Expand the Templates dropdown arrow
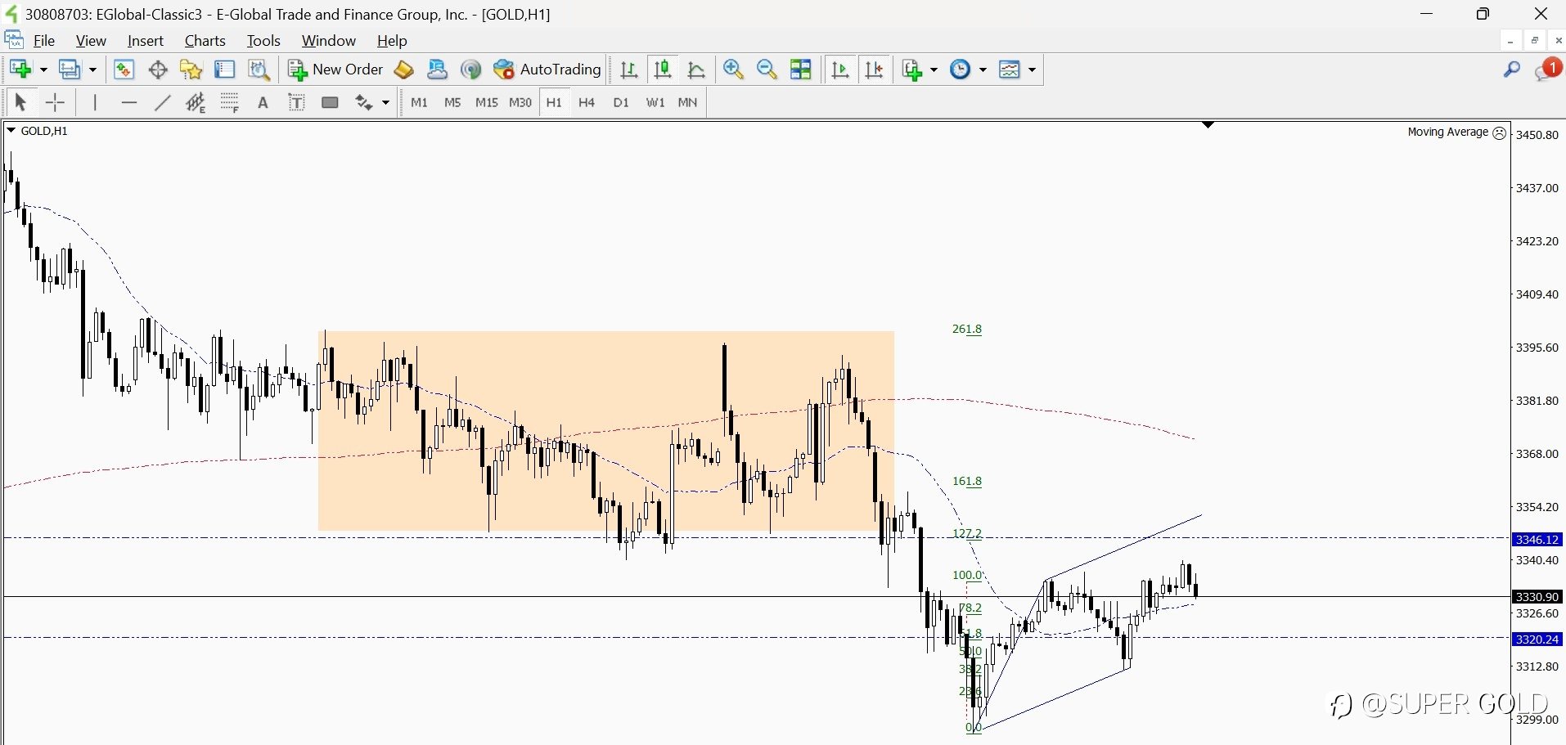 1032,70
